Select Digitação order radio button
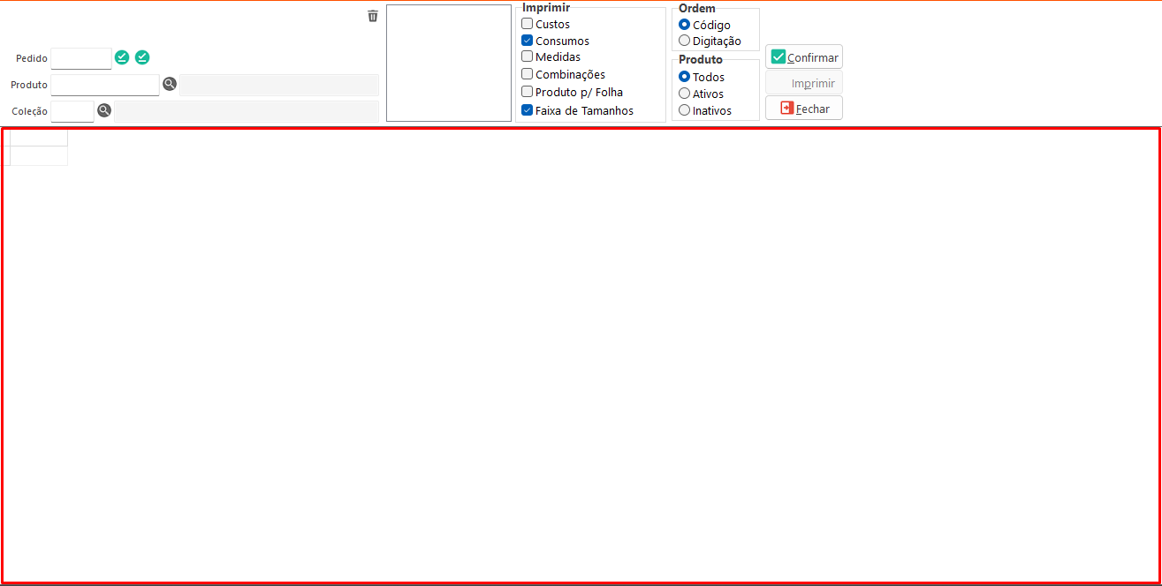The image size is (1162, 586). [x=684, y=41]
